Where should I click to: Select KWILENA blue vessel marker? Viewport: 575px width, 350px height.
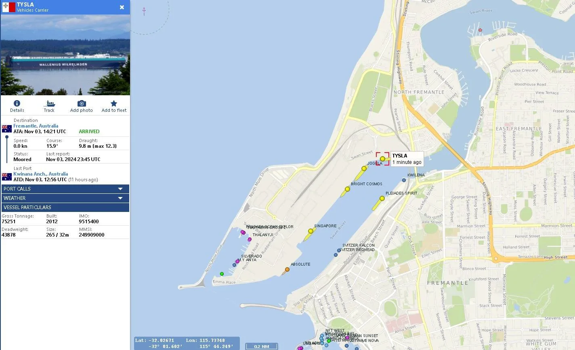click(x=404, y=180)
